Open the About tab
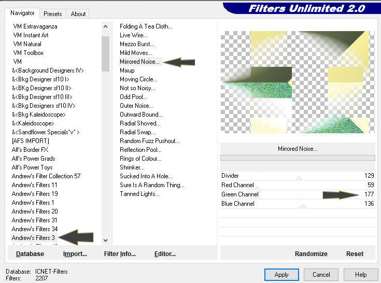381x283 pixels. [x=78, y=14]
